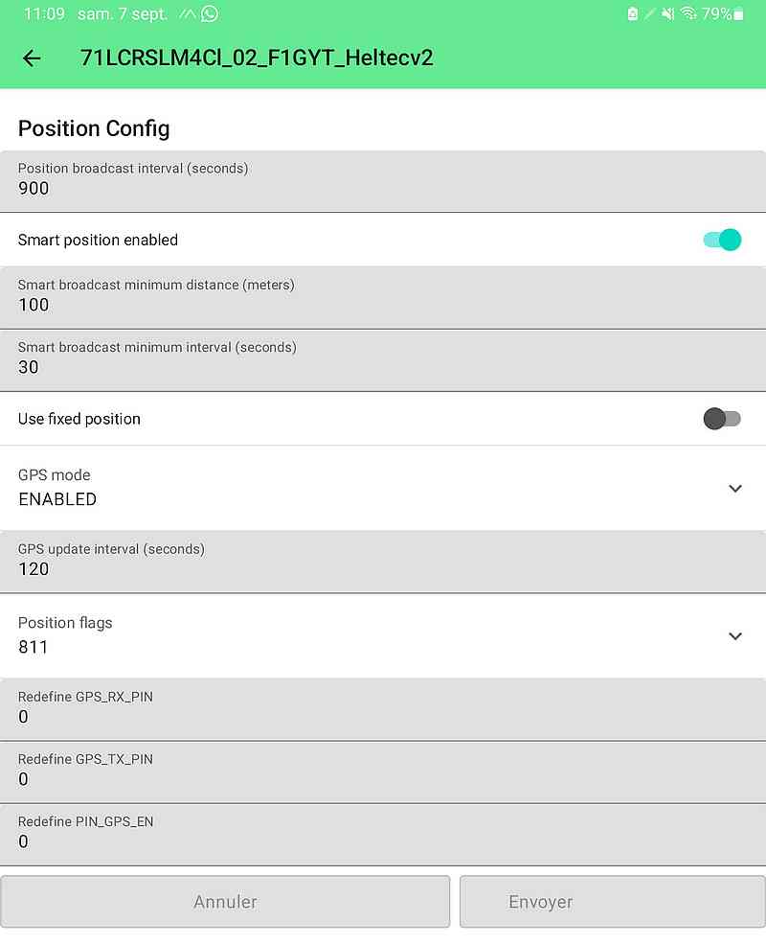
Task: Edit Smart broadcast minimum interval field
Action: point(383,360)
